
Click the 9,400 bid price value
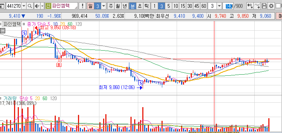[198, 16]
